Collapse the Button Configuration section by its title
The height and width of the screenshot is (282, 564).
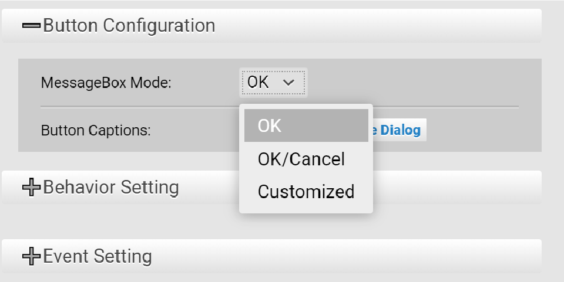click(129, 26)
